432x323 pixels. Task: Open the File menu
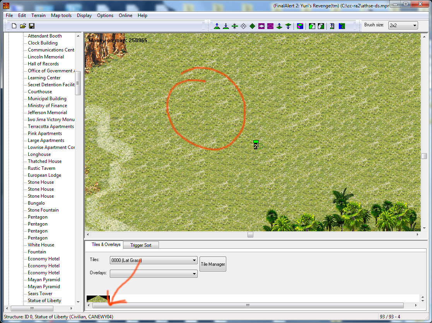9,15
